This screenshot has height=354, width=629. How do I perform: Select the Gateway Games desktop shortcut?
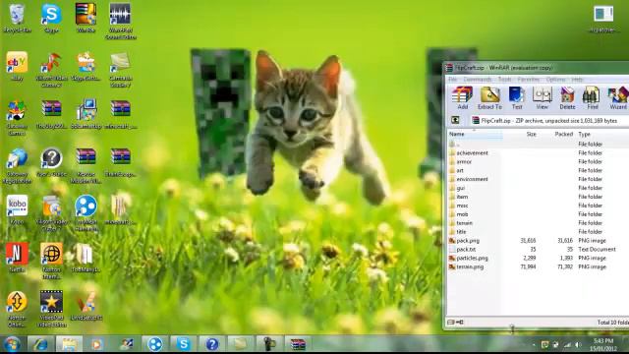tap(17, 118)
